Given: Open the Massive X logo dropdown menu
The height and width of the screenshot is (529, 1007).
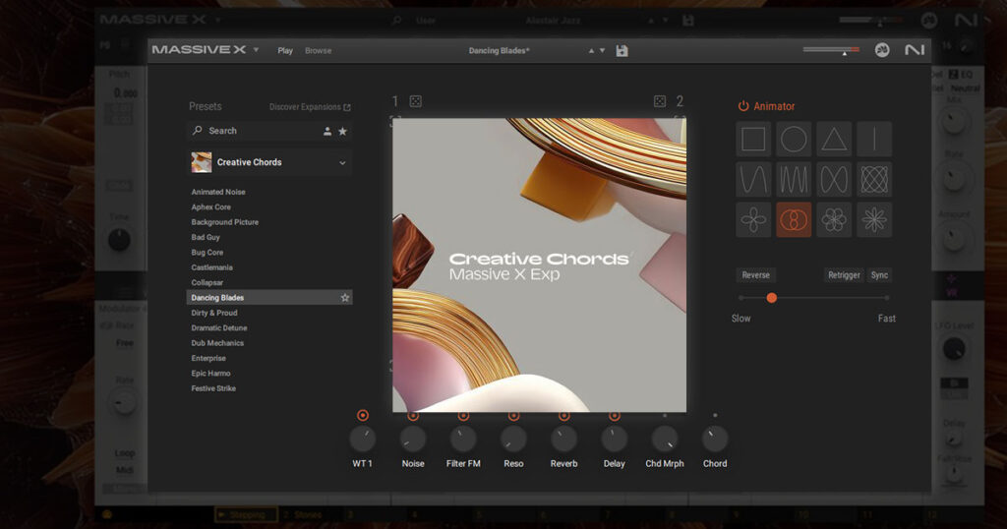Looking at the screenshot, I should click(x=257, y=50).
